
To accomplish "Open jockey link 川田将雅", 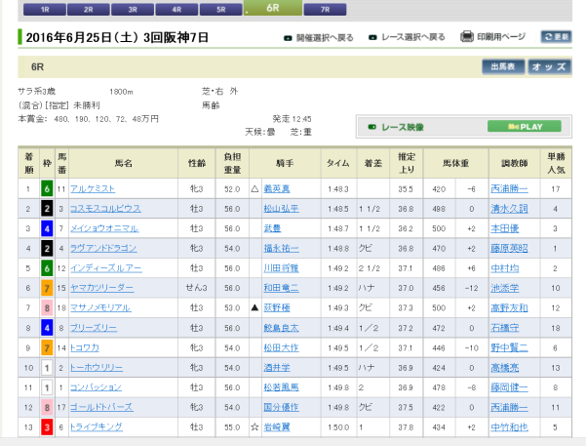I will pyautogui.click(x=282, y=267).
